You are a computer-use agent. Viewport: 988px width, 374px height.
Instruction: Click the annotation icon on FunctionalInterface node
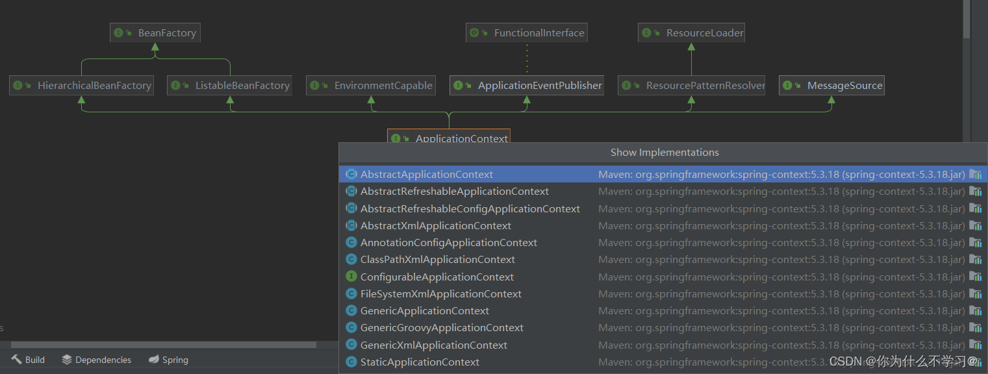pos(474,33)
